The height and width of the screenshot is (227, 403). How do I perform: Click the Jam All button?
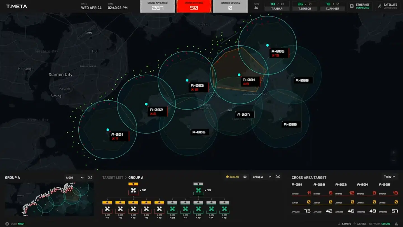[232, 177]
